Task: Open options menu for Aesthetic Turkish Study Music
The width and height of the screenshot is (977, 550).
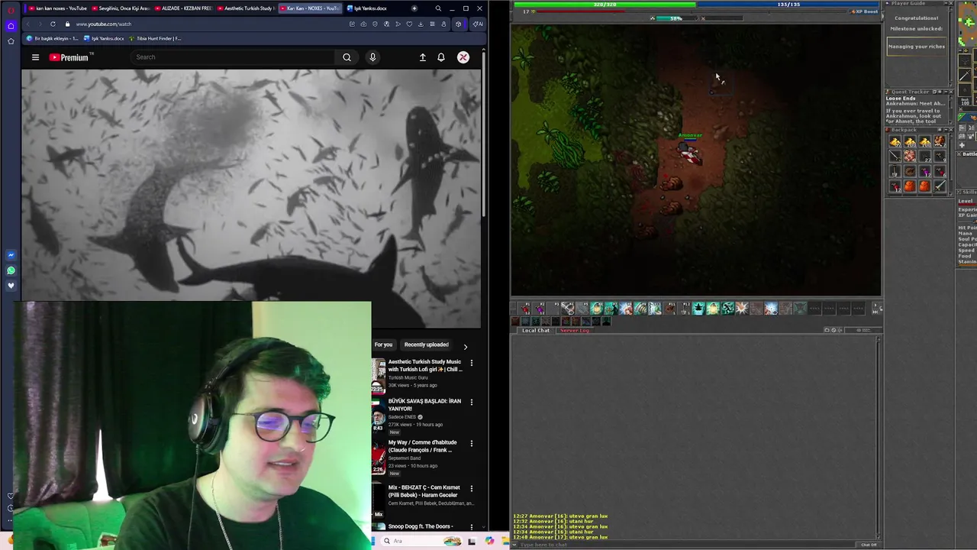Action: tap(471, 363)
